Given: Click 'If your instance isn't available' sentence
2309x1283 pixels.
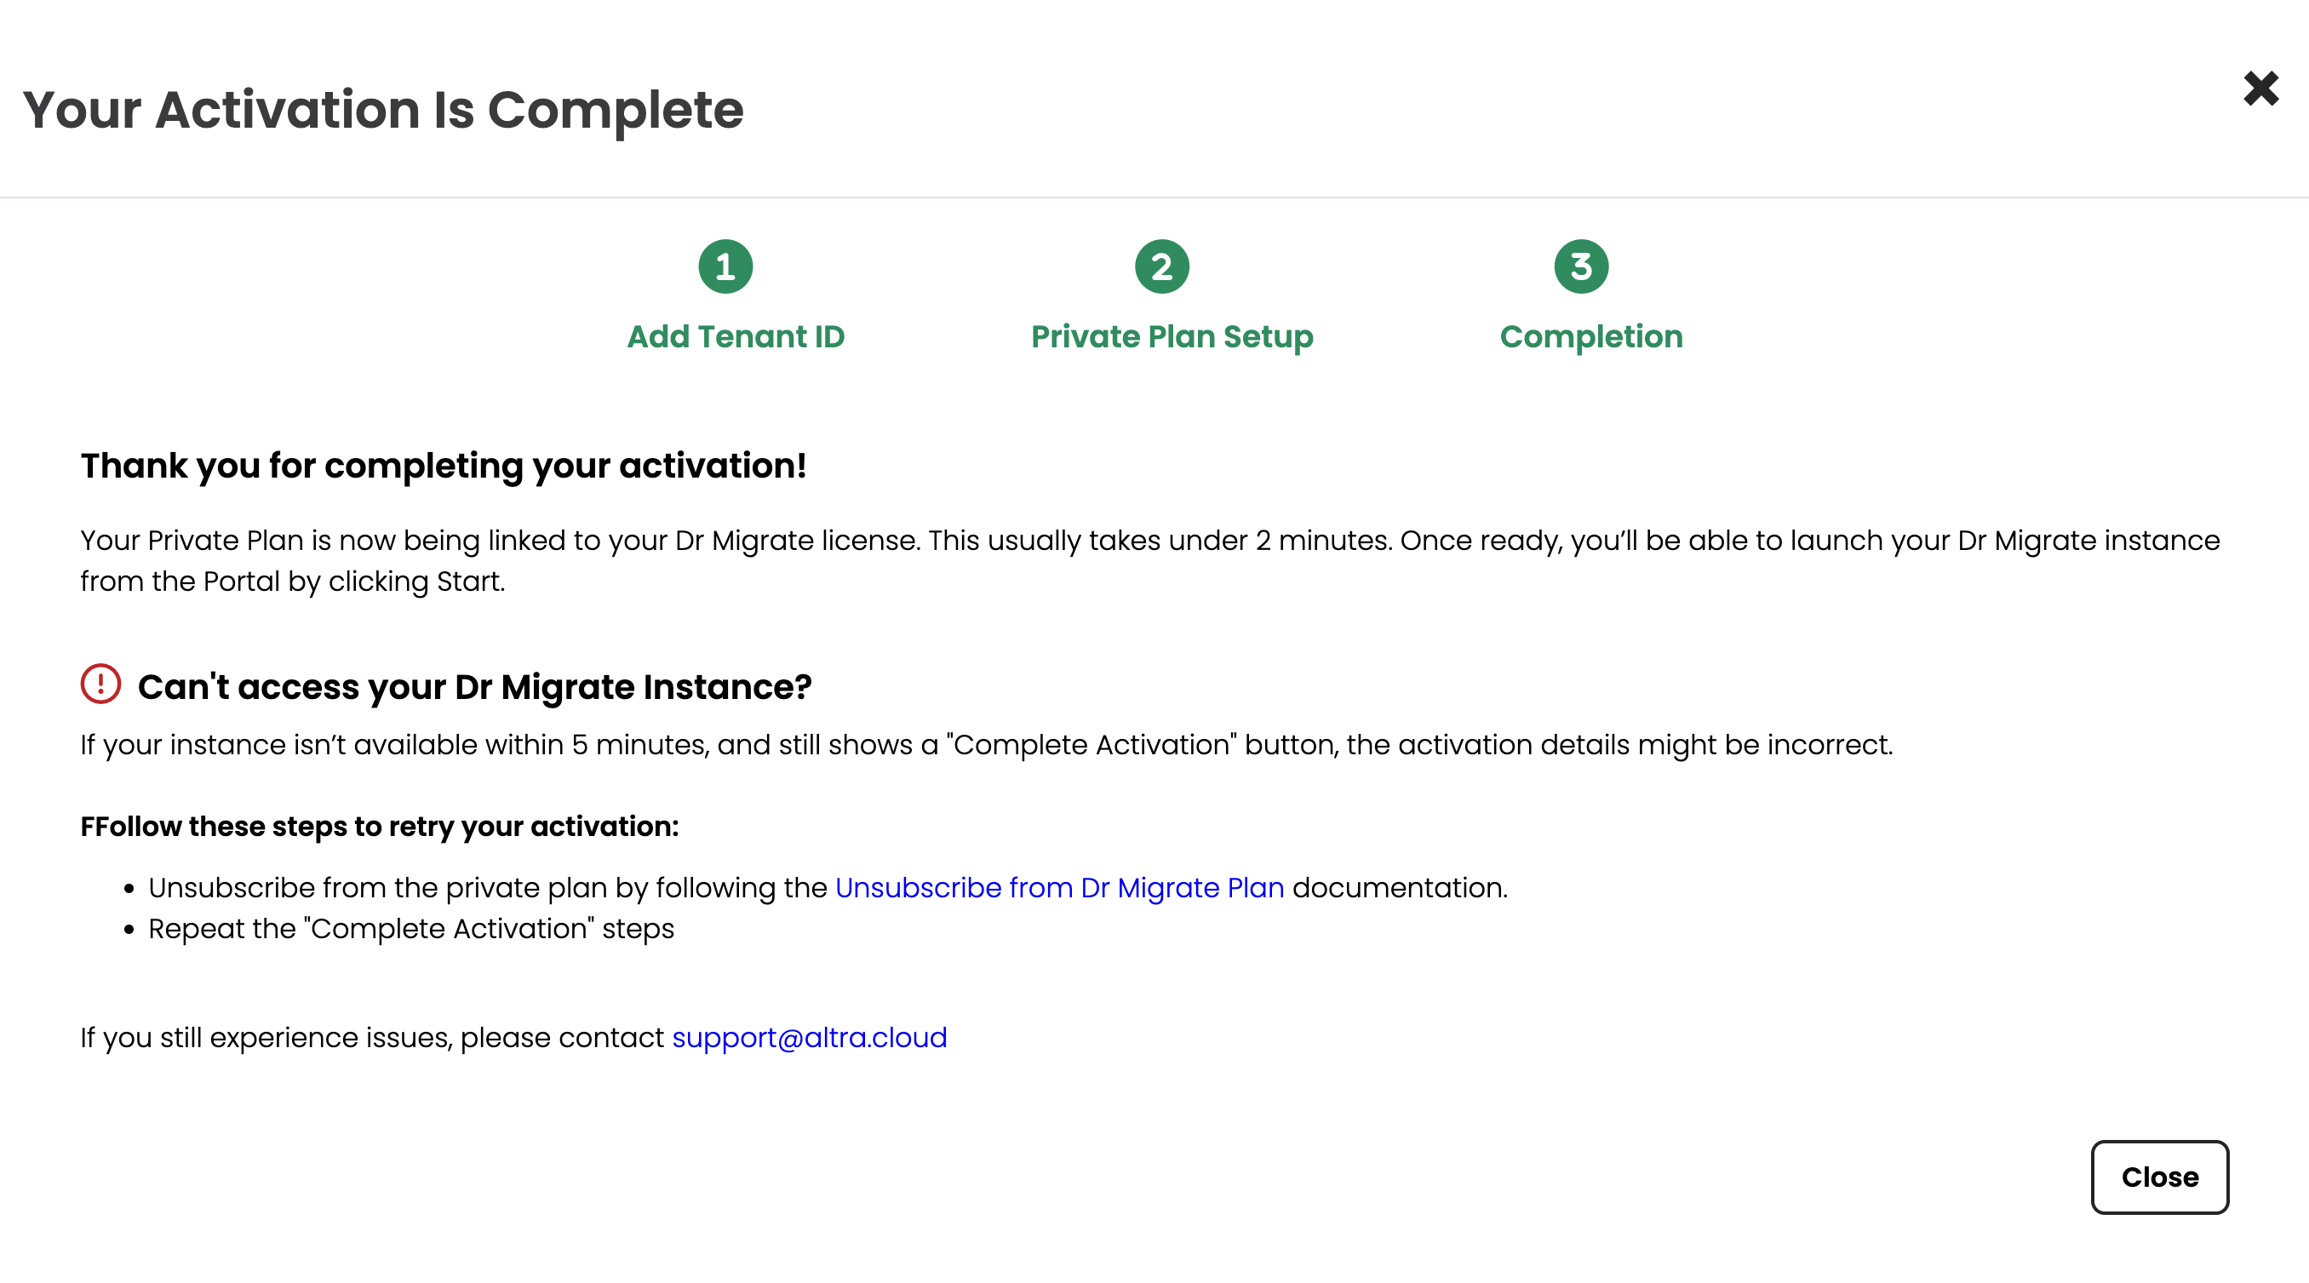Looking at the screenshot, I should coord(986,745).
